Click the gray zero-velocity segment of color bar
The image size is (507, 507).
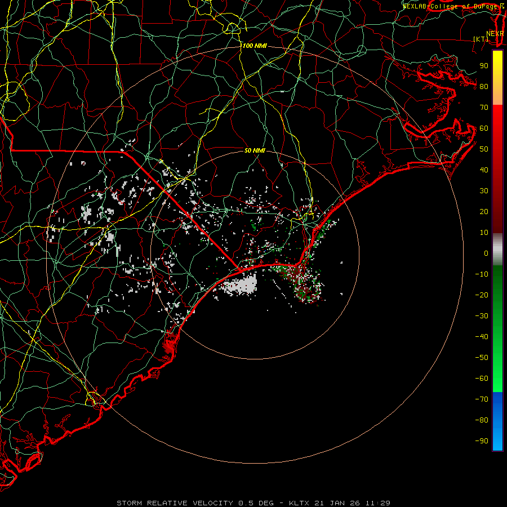(x=497, y=250)
